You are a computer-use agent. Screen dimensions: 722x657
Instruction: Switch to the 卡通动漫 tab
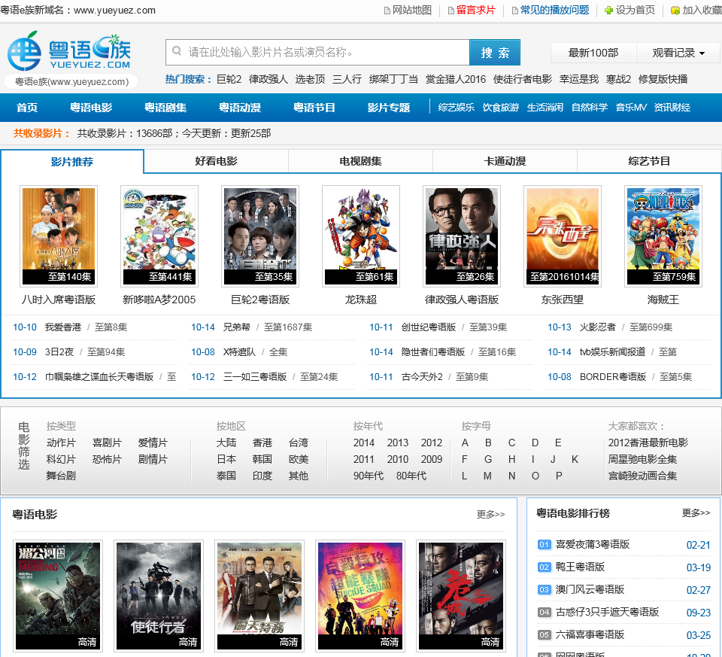[x=505, y=161]
